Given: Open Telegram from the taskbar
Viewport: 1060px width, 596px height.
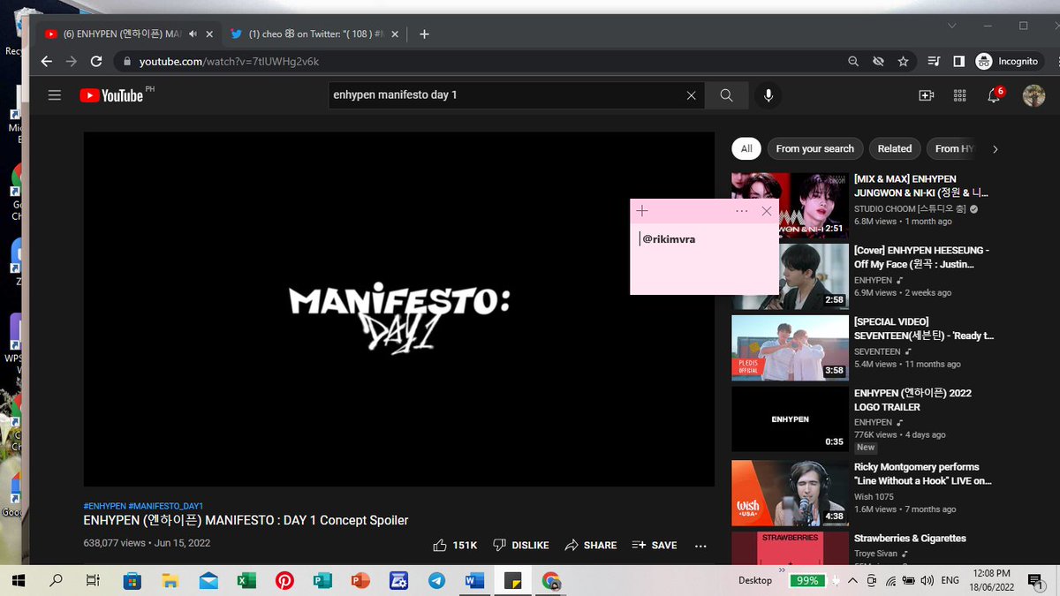Looking at the screenshot, I should coord(436,581).
